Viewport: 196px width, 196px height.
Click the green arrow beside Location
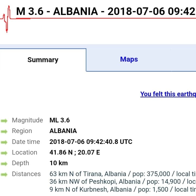click(x=4, y=153)
